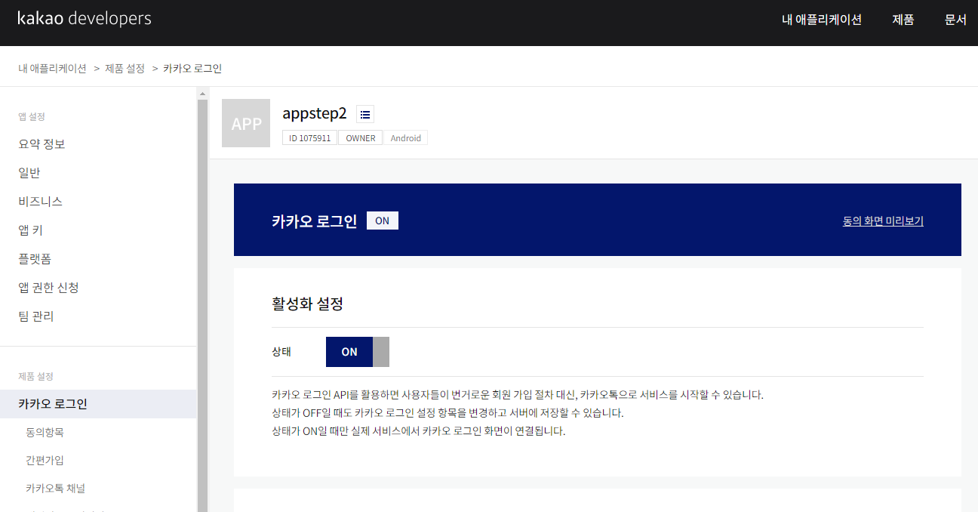Screen dimensions: 978x512
Task: Click the sidebar scrollbar up arrow
Action: click(x=202, y=94)
